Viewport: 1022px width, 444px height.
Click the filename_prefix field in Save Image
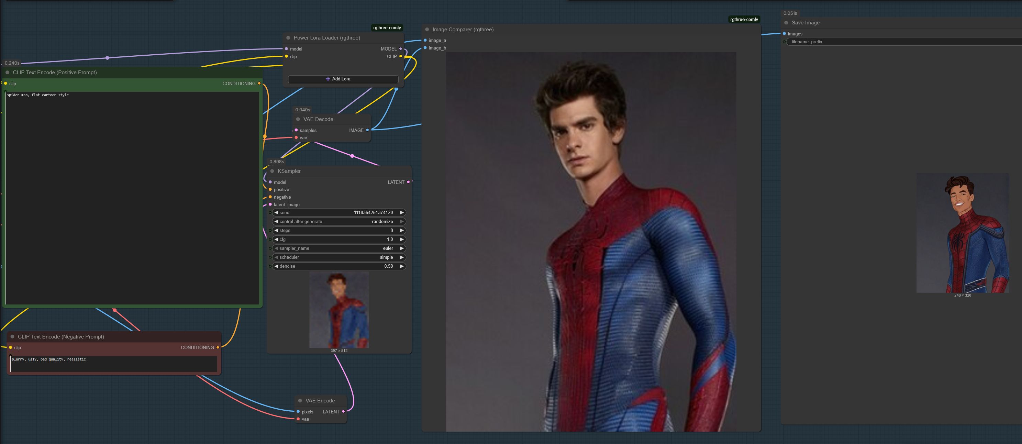(x=904, y=42)
